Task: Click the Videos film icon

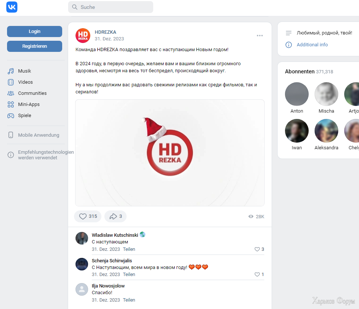Action: [x=11, y=82]
